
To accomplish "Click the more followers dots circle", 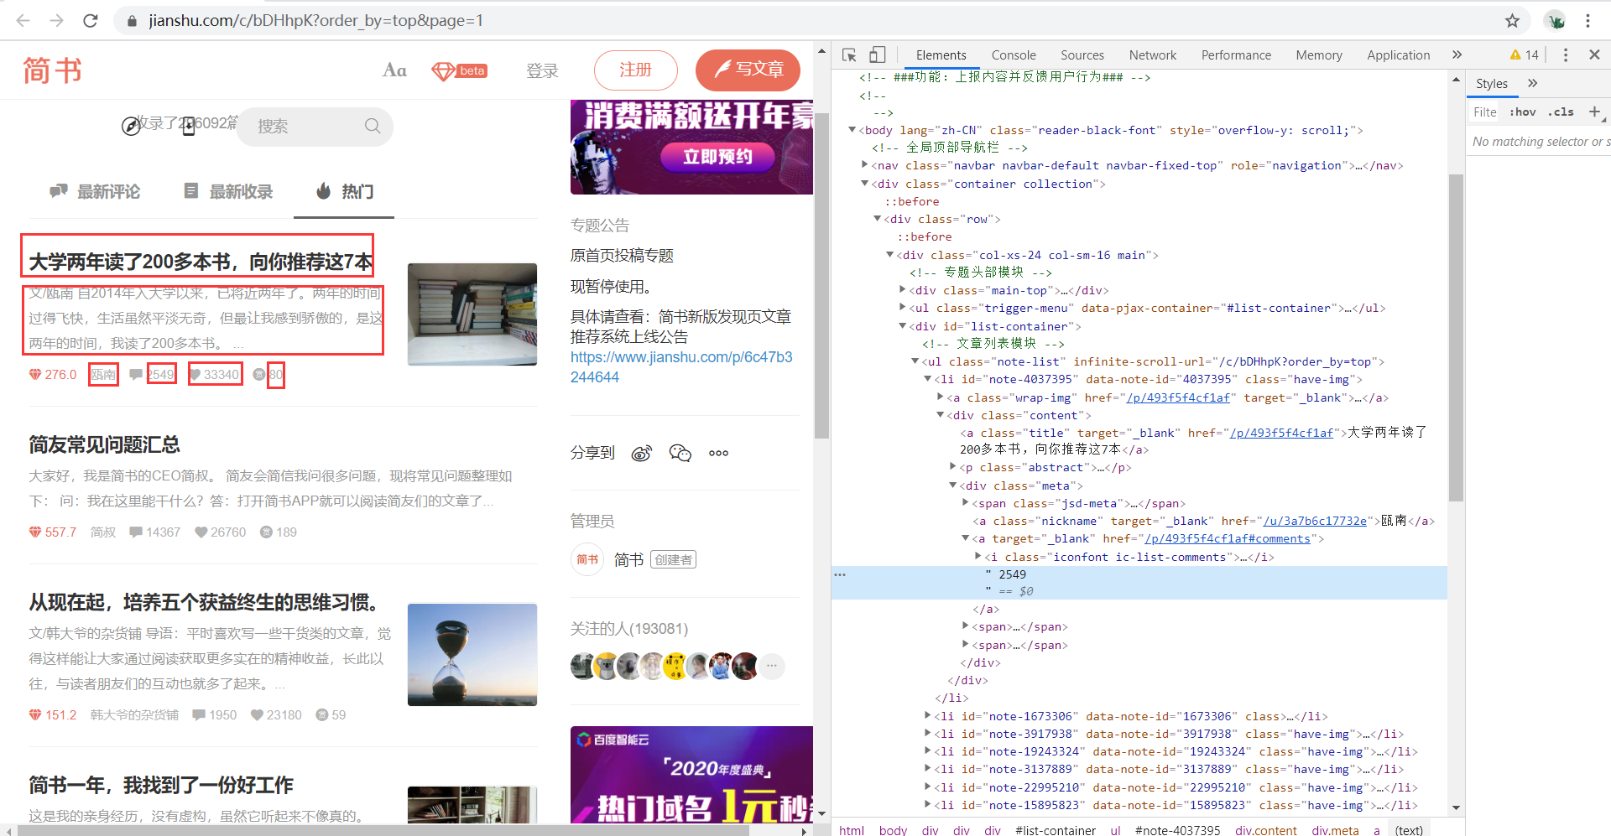I will pos(772,666).
